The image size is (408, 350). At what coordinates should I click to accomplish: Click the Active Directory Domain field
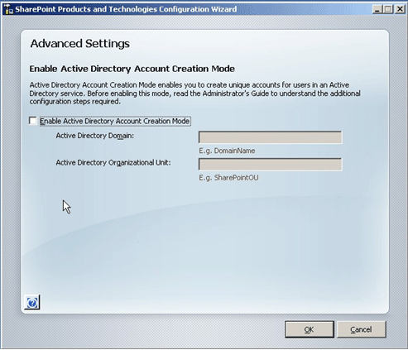pyautogui.click(x=270, y=137)
